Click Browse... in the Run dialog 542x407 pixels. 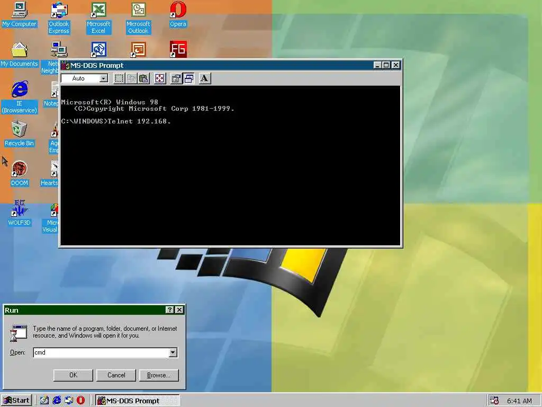(159, 375)
